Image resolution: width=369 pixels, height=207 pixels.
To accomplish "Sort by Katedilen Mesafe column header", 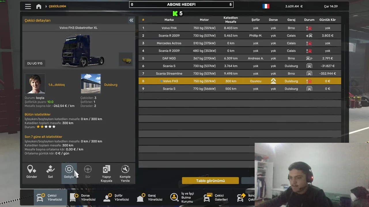I will click(231, 20).
